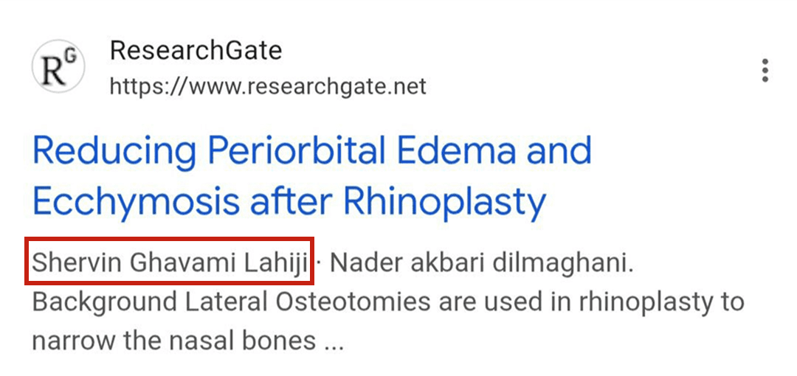Click the word Reducing in the title
This screenshot has height=376, width=797.
[x=114, y=151]
